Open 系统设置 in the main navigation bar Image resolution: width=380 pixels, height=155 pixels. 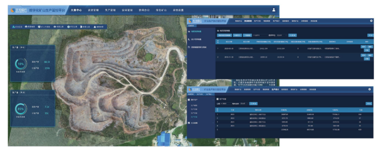click(x=178, y=10)
